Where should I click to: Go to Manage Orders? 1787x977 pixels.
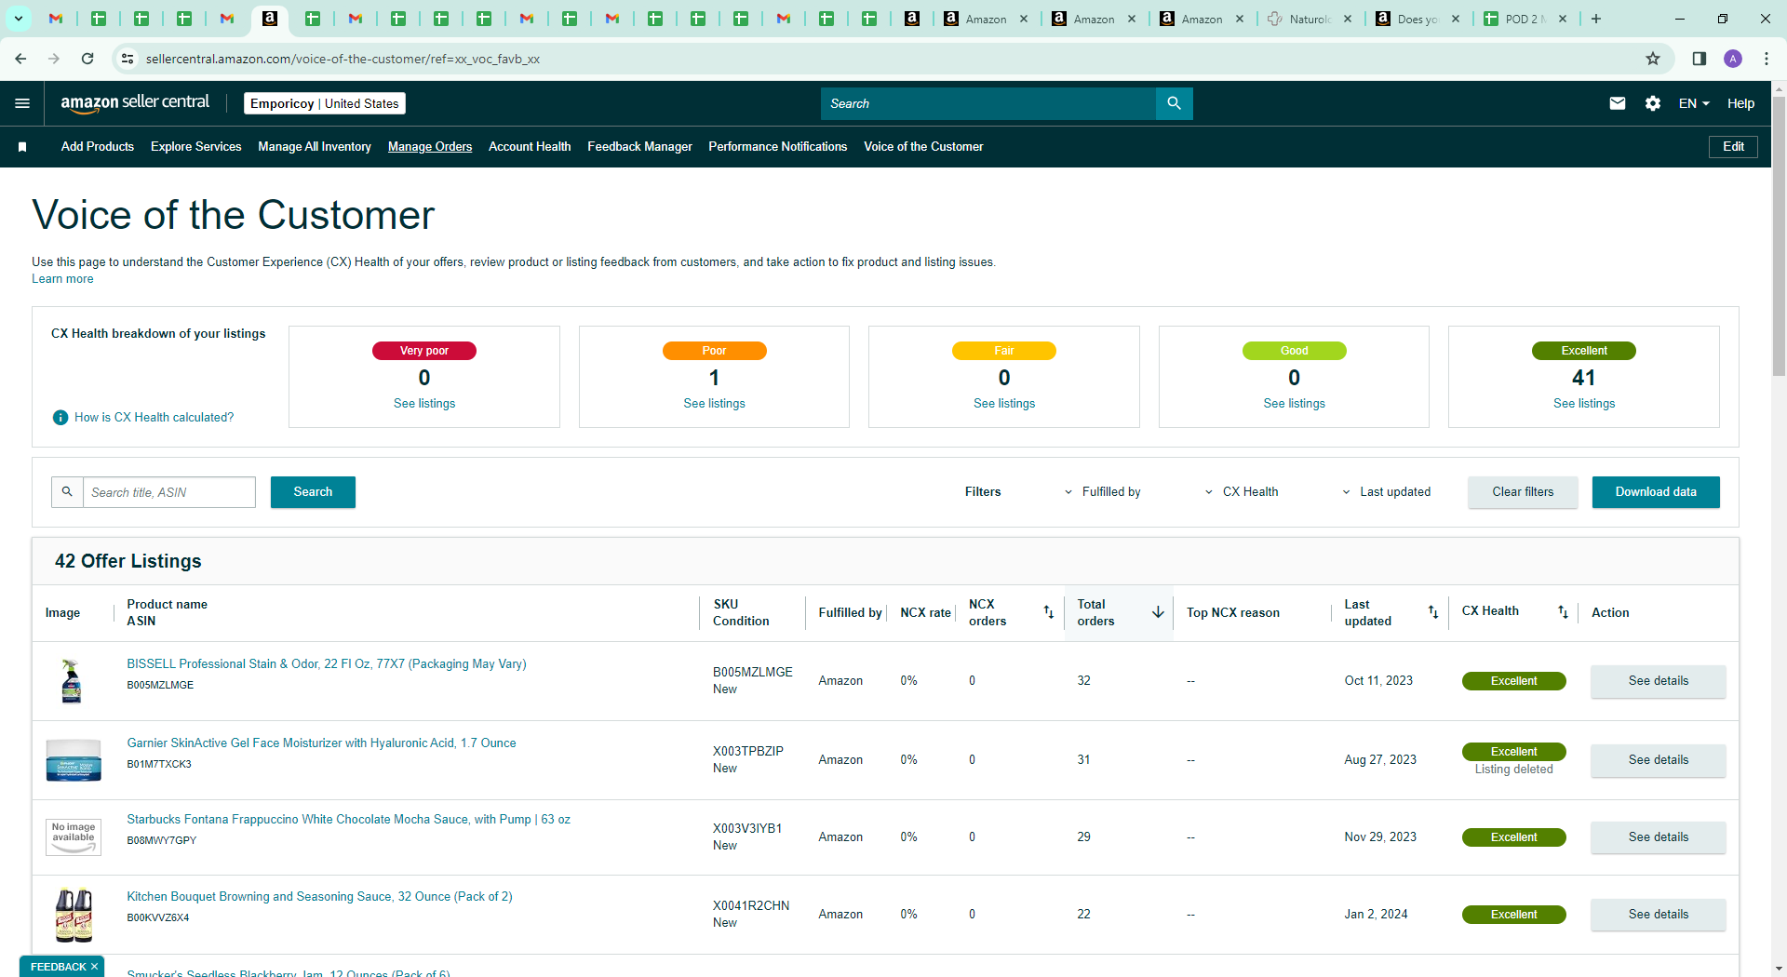coord(430,147)
